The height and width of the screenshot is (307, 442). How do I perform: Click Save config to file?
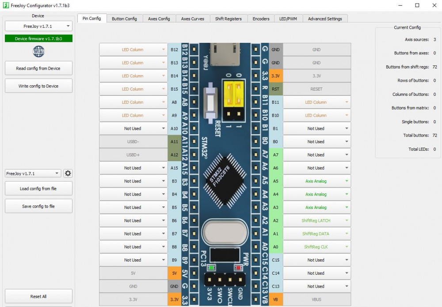click(38, 206)
